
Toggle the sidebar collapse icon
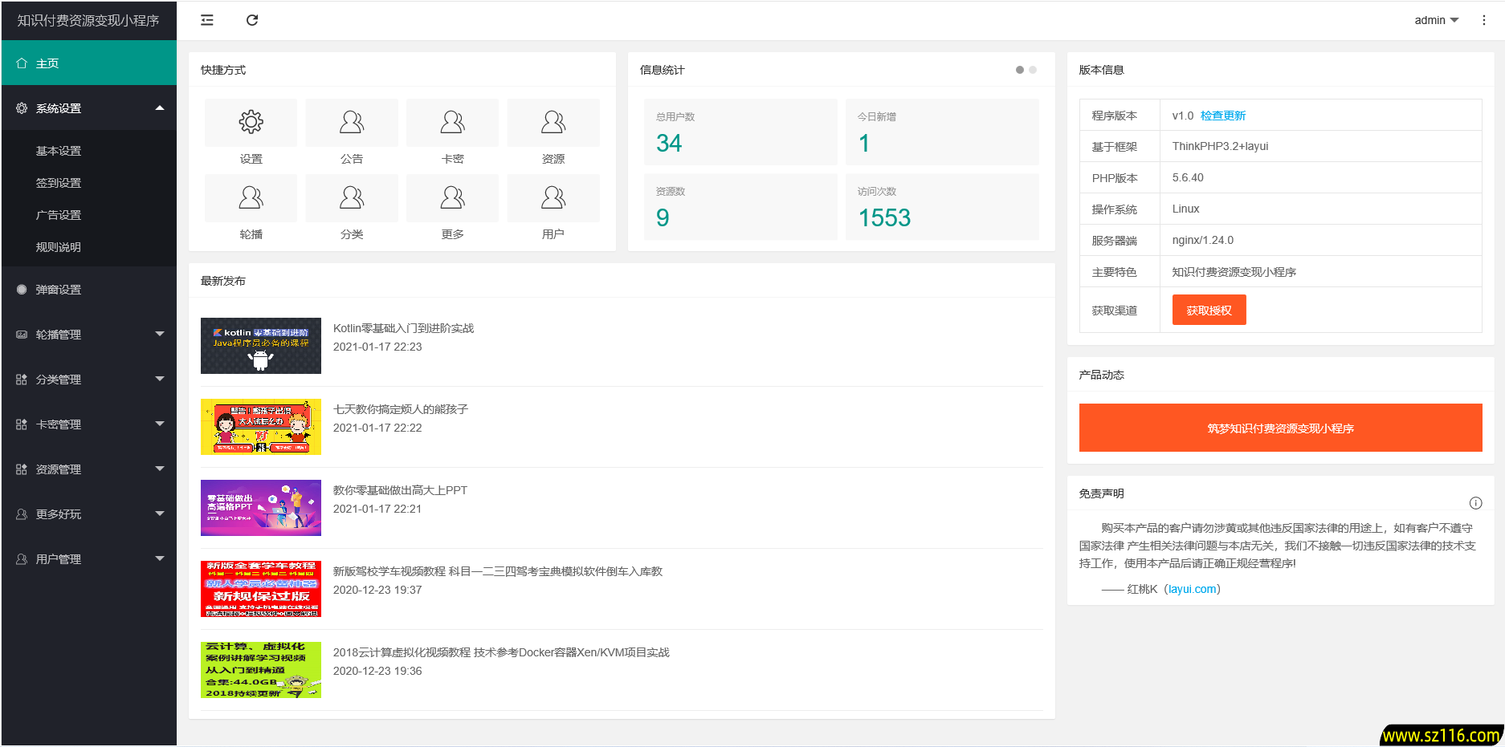[x=207, y=20]
